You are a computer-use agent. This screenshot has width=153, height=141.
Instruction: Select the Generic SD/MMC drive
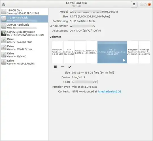coord(24,55)
